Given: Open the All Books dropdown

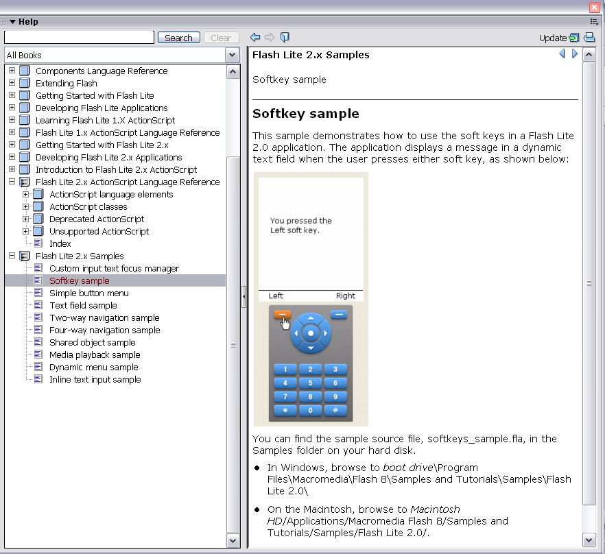Looking at the screenshot, I should point(233,56).
